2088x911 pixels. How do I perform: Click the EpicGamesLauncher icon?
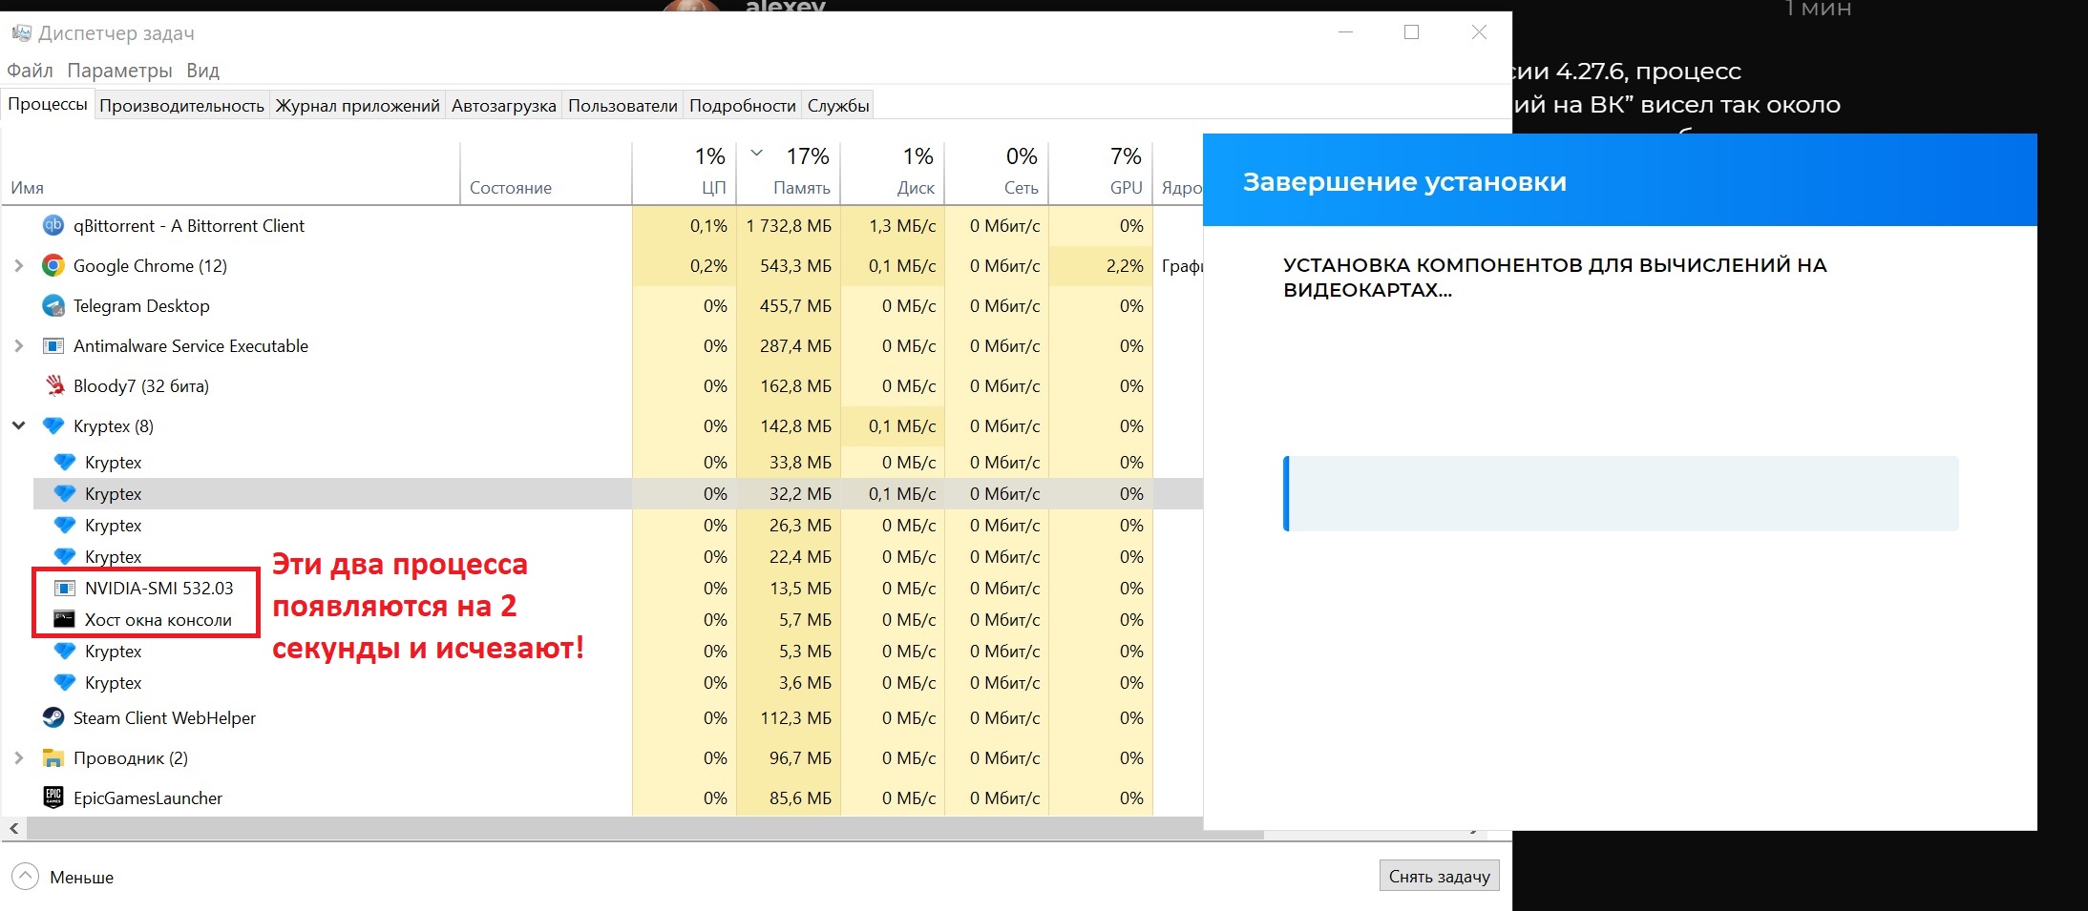tap(53, 798)
